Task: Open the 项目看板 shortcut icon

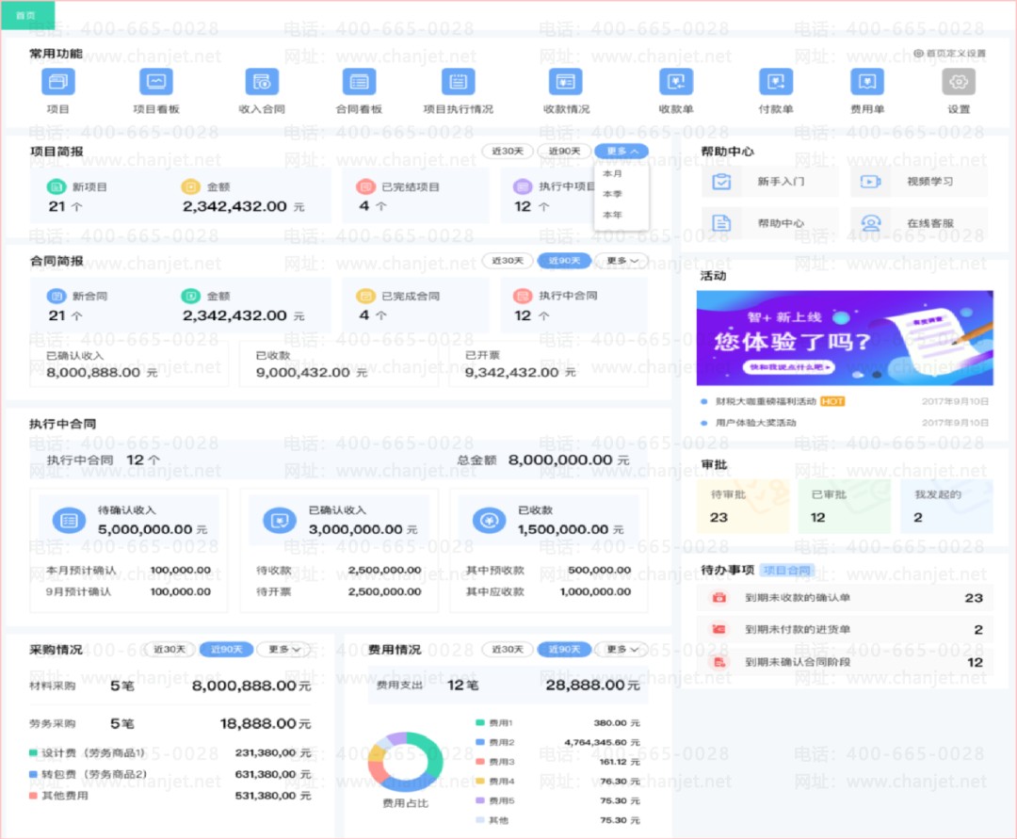Action: coord(156,82)
